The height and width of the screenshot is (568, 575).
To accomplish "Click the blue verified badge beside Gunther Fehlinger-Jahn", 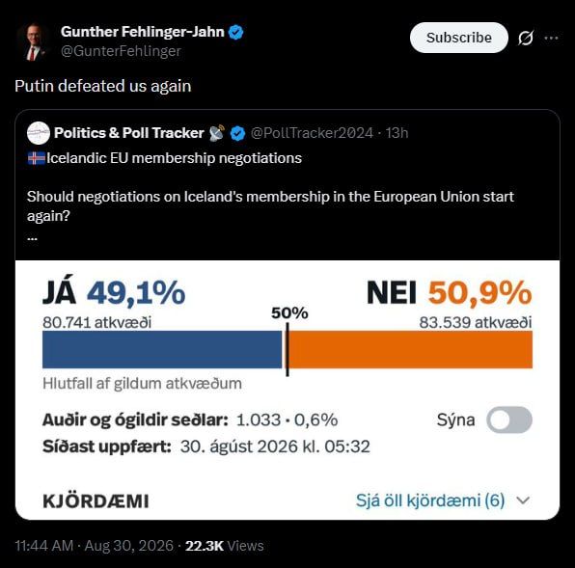I will pos(235,32).
